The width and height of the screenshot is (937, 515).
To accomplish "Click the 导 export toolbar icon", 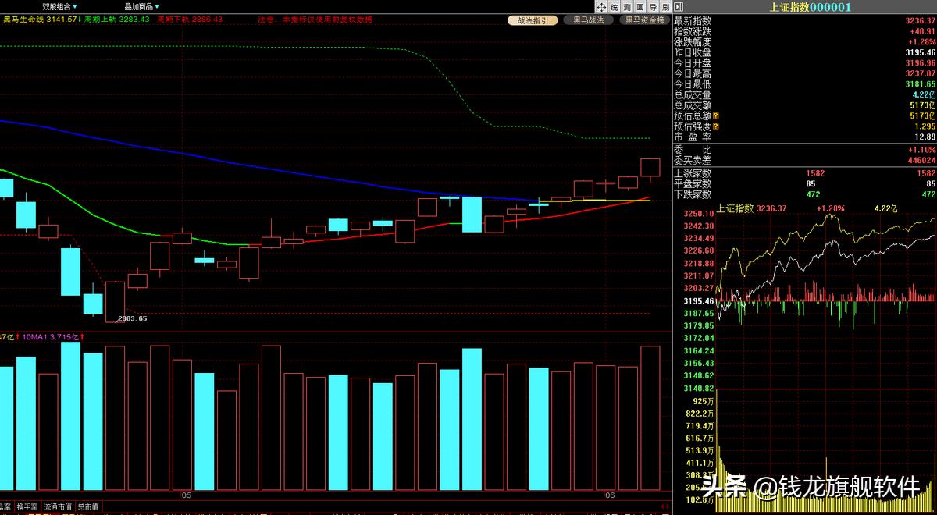I will tap(653, 7).
